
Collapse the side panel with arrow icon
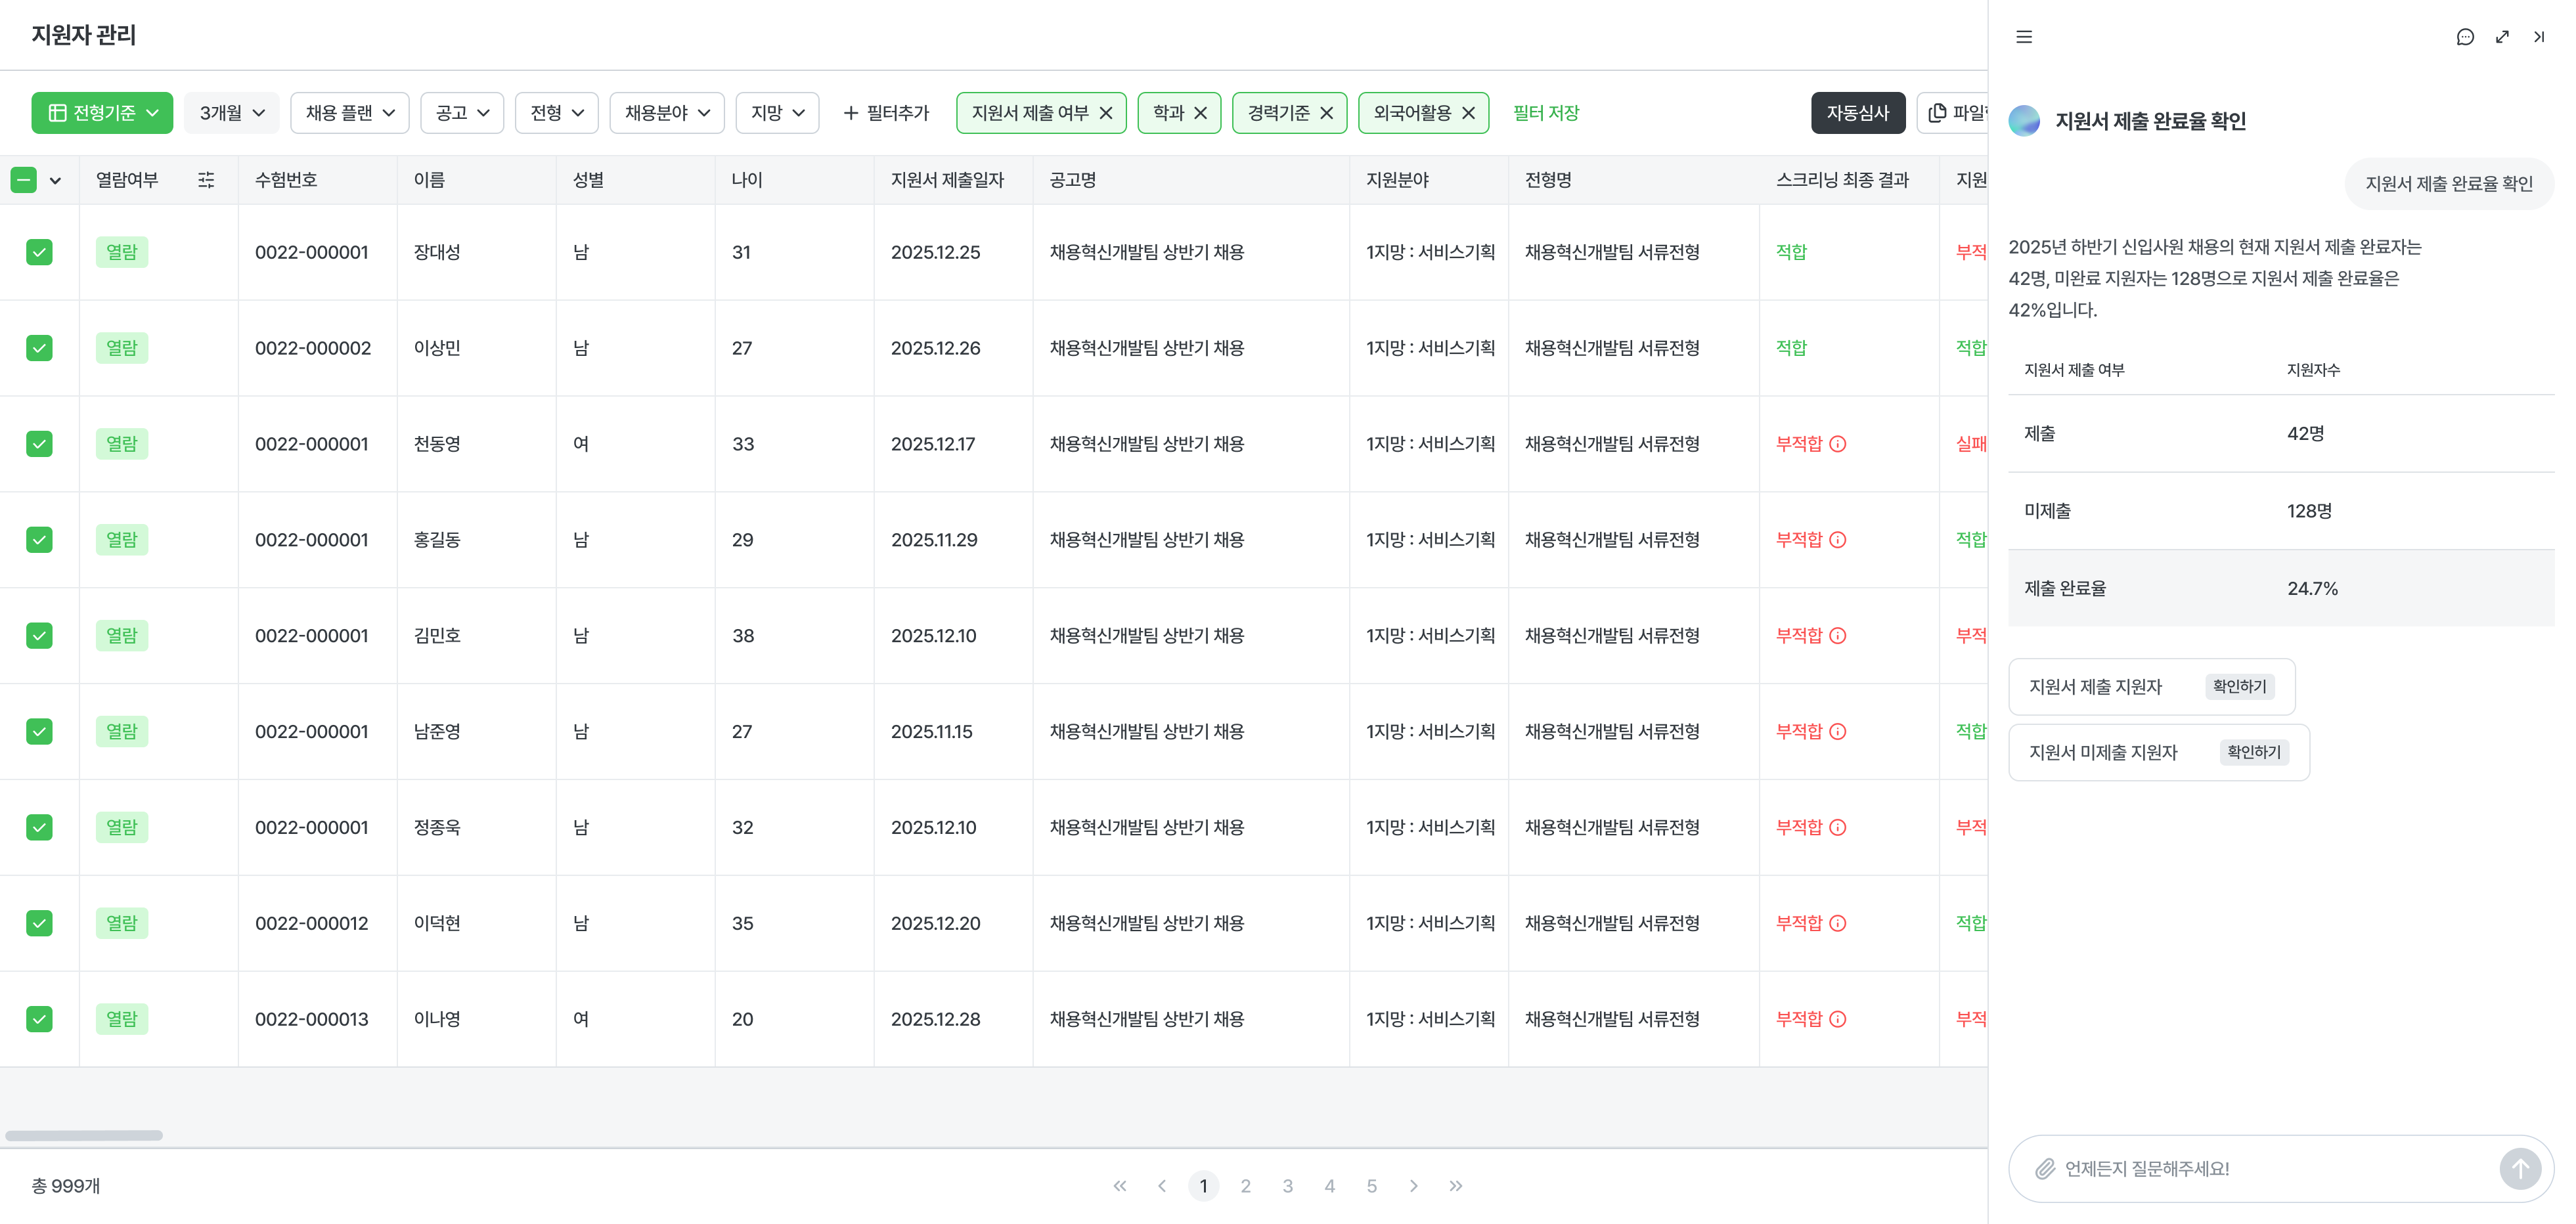pos(2539,37)
